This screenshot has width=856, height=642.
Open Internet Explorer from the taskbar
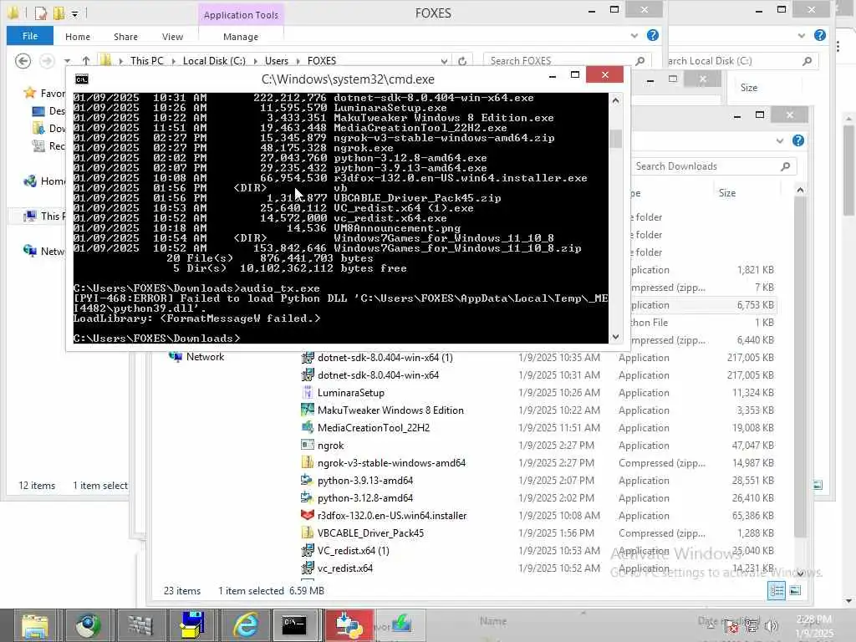click(x=245, y=625)
